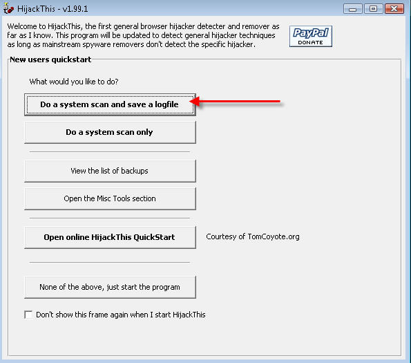Screen dimensions: 411x363
Task: Open online HijackThis QuickStart
Action: pyautogui.click(x=110, y=237)
